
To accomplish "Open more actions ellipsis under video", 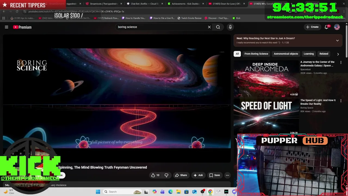I will pos(228,175).
